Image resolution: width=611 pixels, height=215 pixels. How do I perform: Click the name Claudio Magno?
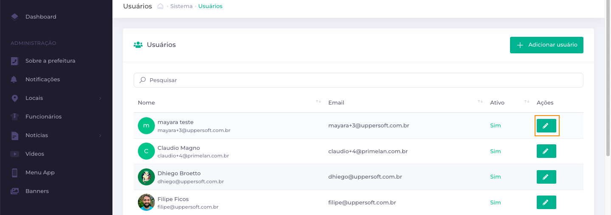point(179,148)
